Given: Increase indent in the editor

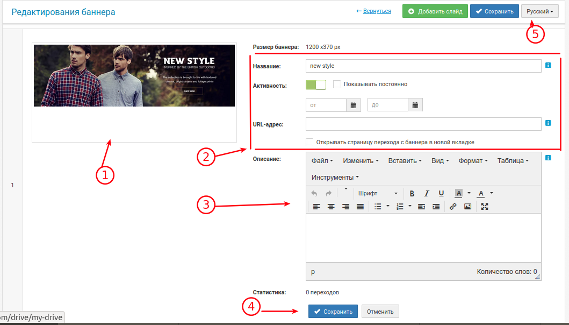Looking at the screenshot, I should click(x=436, y=207).
